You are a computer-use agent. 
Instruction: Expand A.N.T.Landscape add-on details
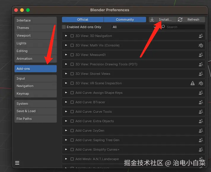point(66,159)
